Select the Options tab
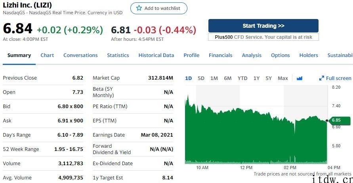353x183 pixels. pos(280,55)
